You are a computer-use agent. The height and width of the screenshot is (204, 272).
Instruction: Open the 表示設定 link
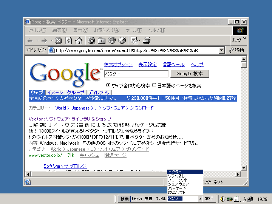(147, 65)
